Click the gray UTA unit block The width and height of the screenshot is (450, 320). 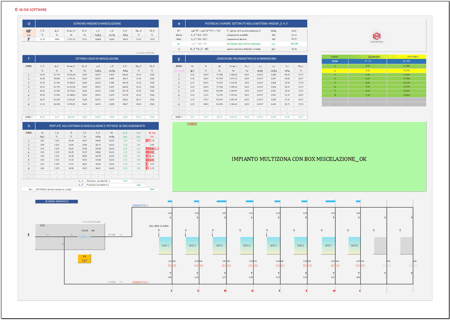(x=49, y=238)
